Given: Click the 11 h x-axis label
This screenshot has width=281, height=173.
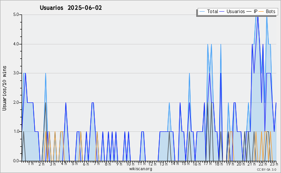Looking at the screenshot, I should coord(141,164).
